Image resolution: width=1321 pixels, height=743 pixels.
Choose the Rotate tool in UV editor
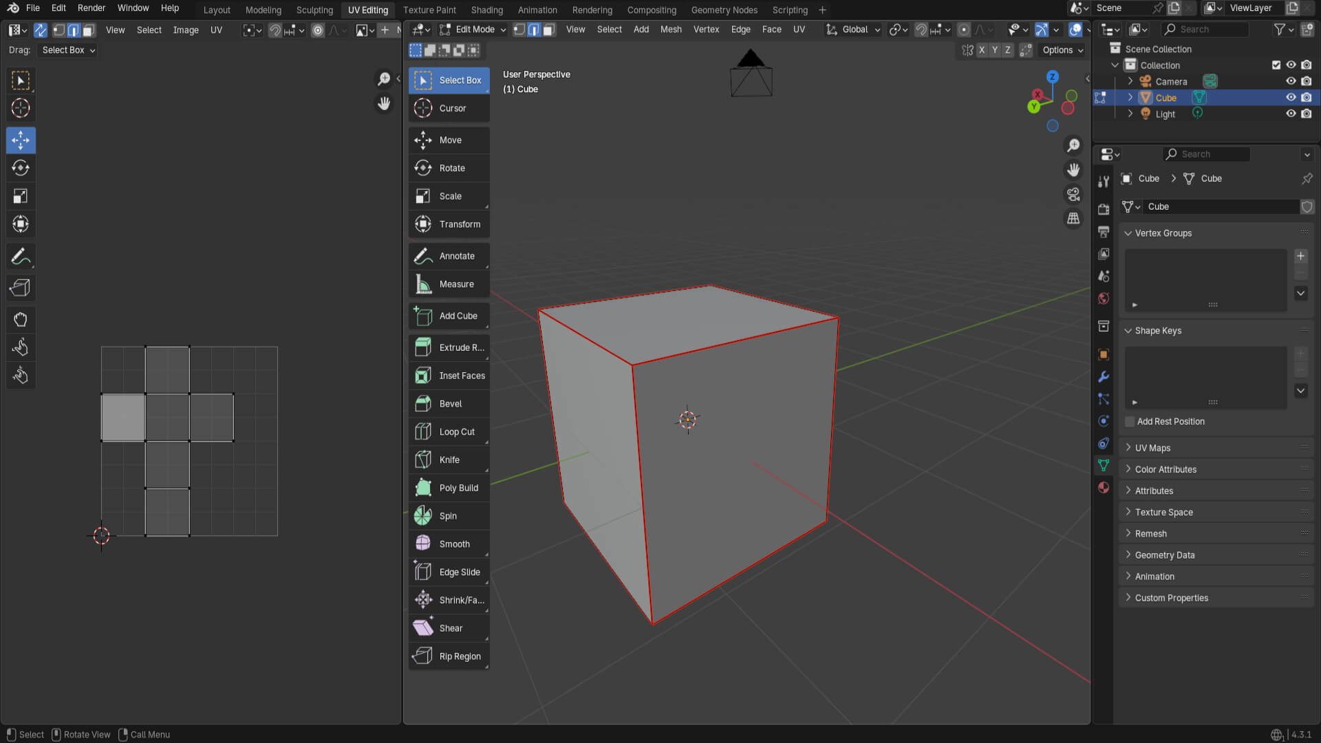pos(21,168)
